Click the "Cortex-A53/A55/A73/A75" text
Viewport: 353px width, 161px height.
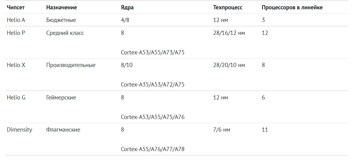point(152,52)
